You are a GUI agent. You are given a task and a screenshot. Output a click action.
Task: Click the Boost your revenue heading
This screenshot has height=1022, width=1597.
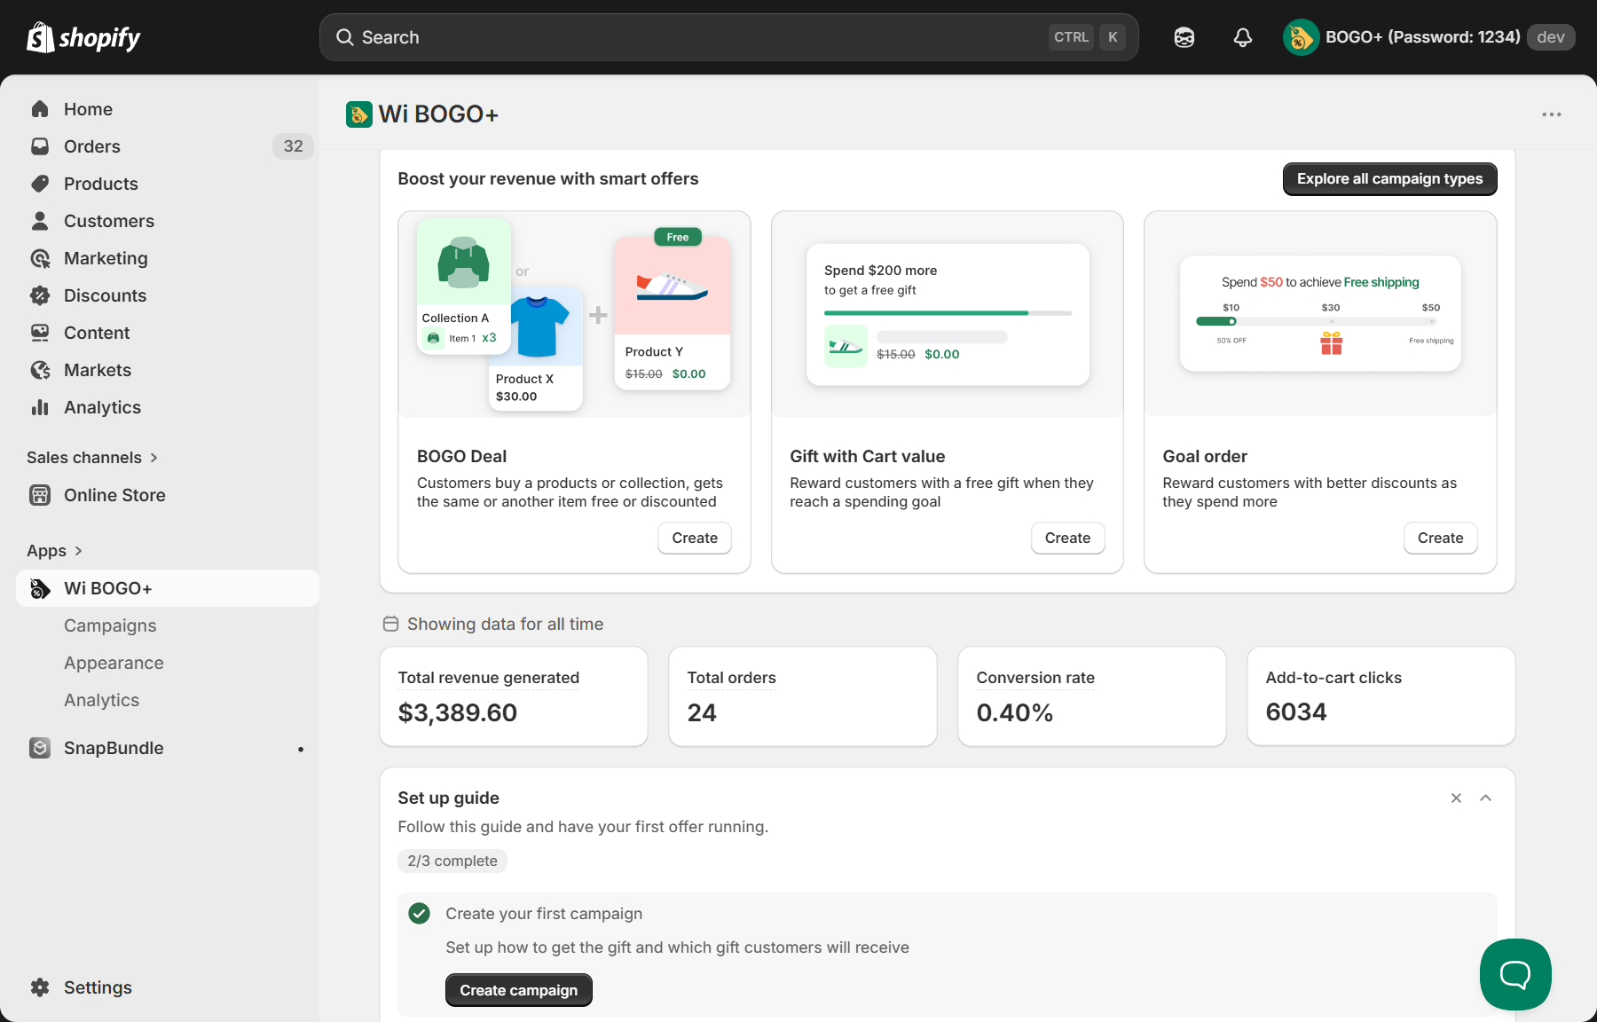pyautogui.click(x=548, y=179)
